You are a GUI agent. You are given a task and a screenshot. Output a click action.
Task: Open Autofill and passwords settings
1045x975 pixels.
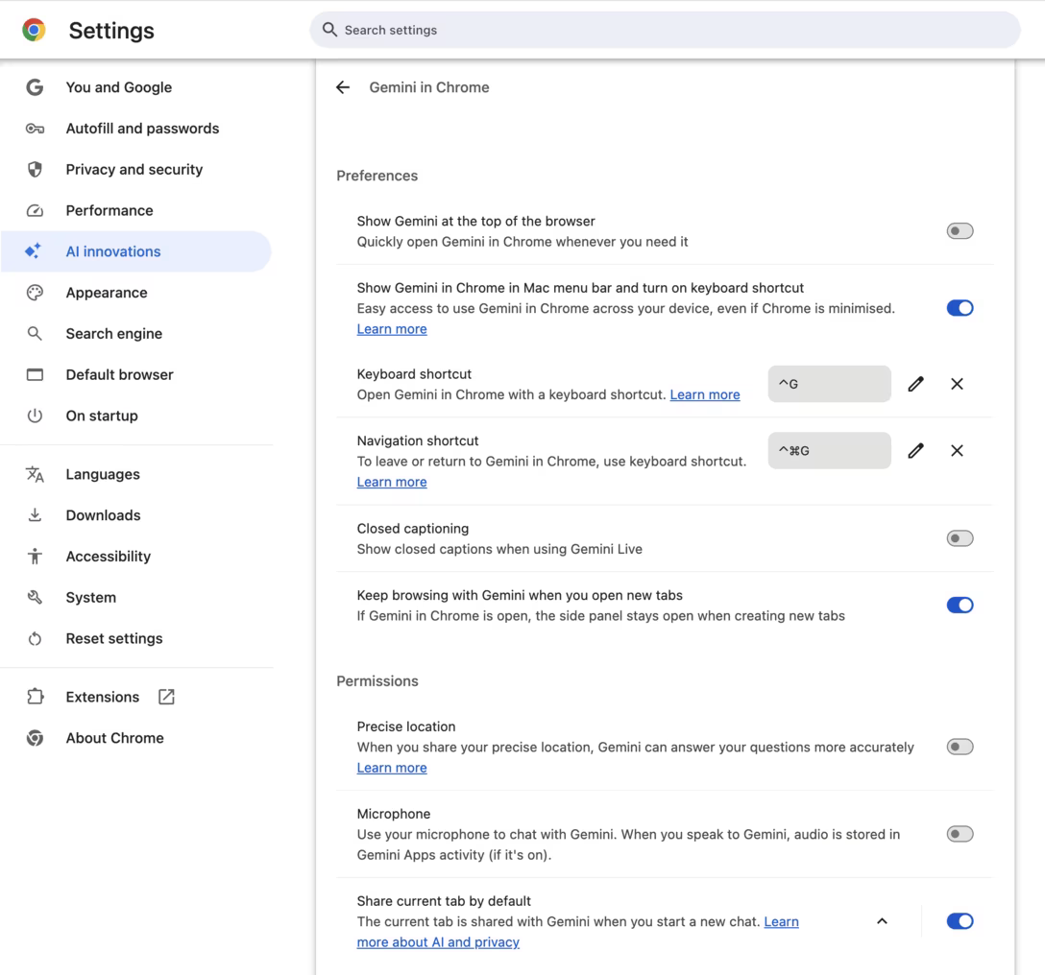[x=136, y=129]
